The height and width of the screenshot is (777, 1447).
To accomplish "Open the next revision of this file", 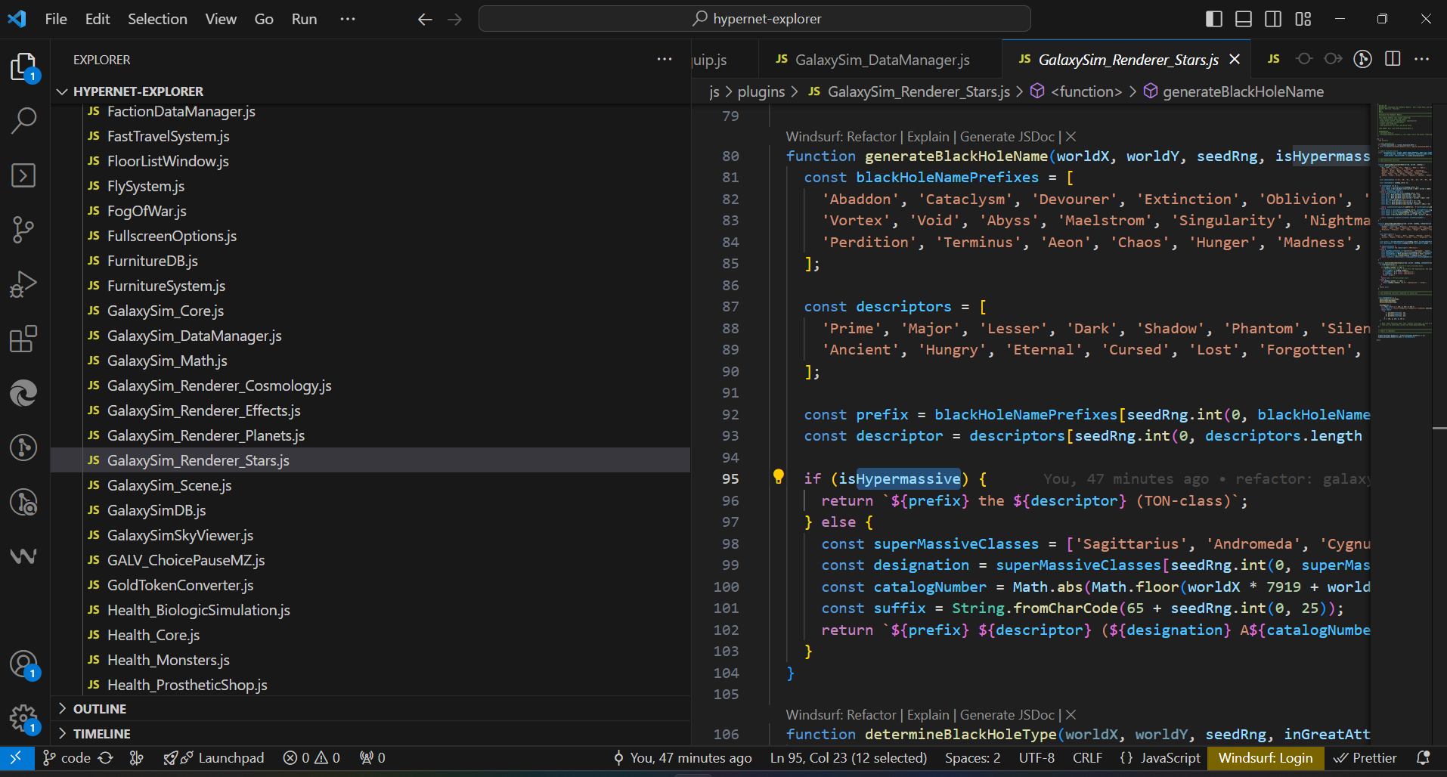I will click(x=1334, y=59).
